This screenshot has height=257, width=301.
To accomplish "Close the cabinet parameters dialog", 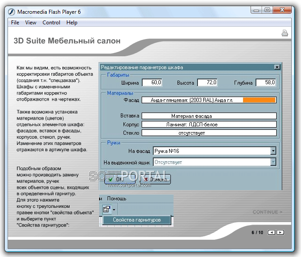I will pyautogui.click(x=277, y=67).
